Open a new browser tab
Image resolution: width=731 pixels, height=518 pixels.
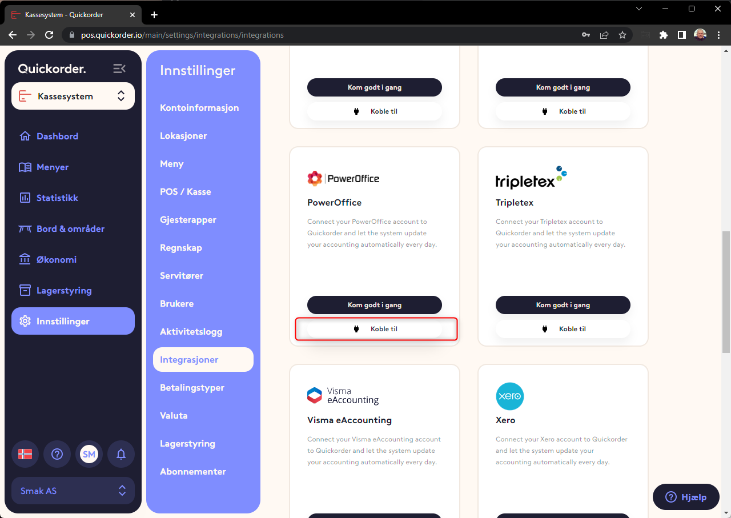[x=154, y=15]
